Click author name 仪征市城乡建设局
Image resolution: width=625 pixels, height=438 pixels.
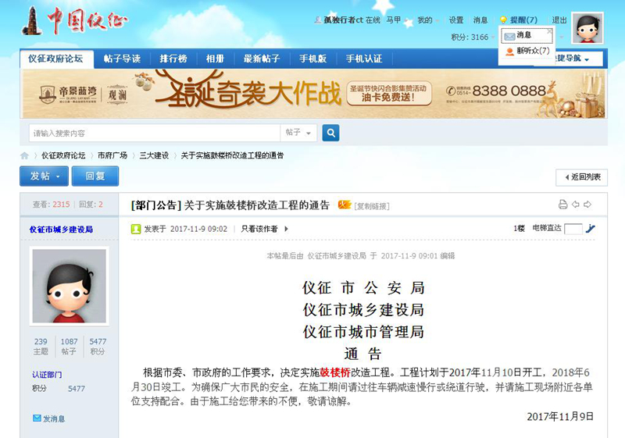coord(61,230)
